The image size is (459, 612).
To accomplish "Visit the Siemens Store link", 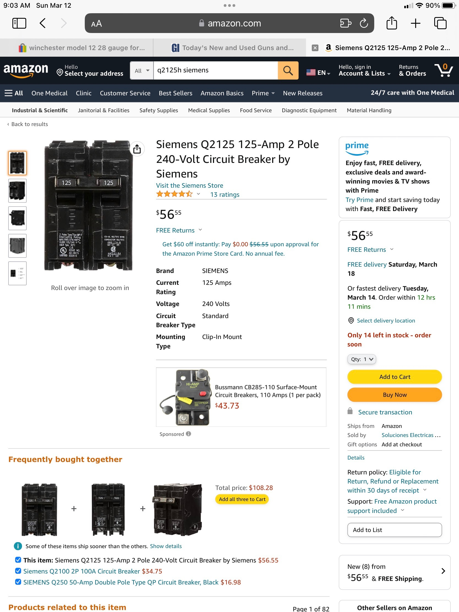I will coord(190,185).
